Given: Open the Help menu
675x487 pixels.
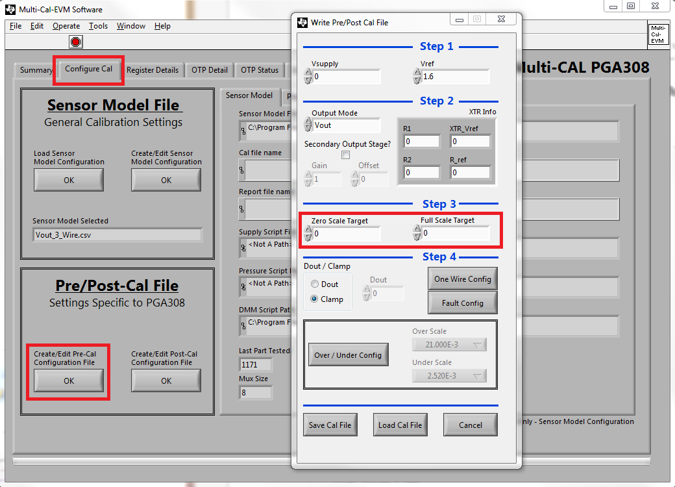Looking at the screenshot, I should (x=162, y=26).
